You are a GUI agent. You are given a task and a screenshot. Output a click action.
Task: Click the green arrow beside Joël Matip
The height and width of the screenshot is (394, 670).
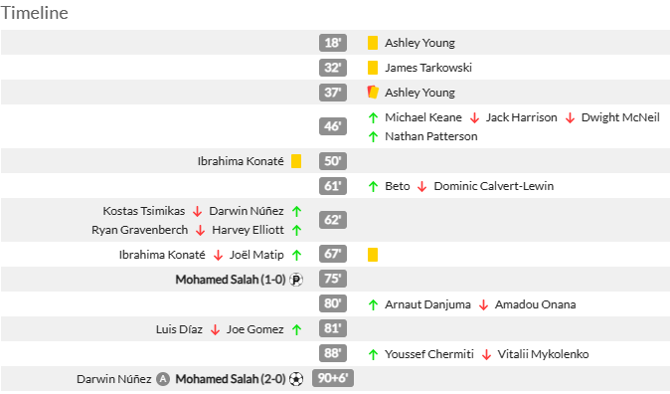point(297,255)
